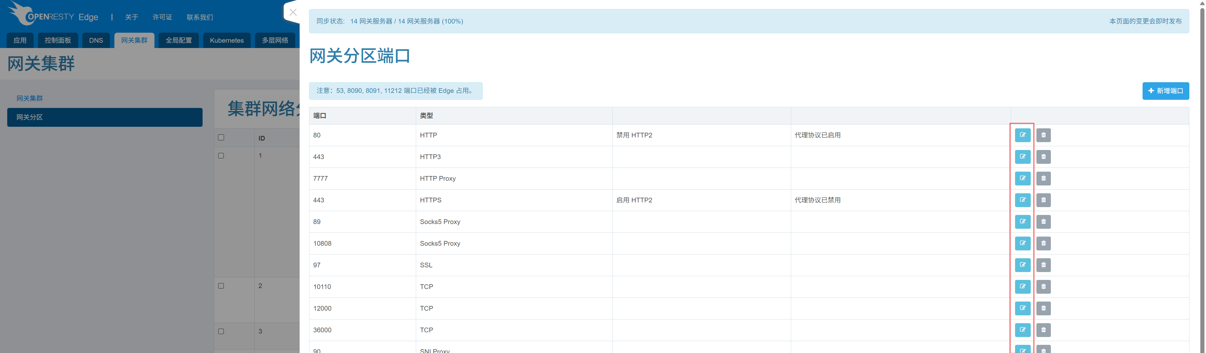1206x353 pixels.
Task: Delete the port 80 HTTP entry
Action: (1043, 135)
